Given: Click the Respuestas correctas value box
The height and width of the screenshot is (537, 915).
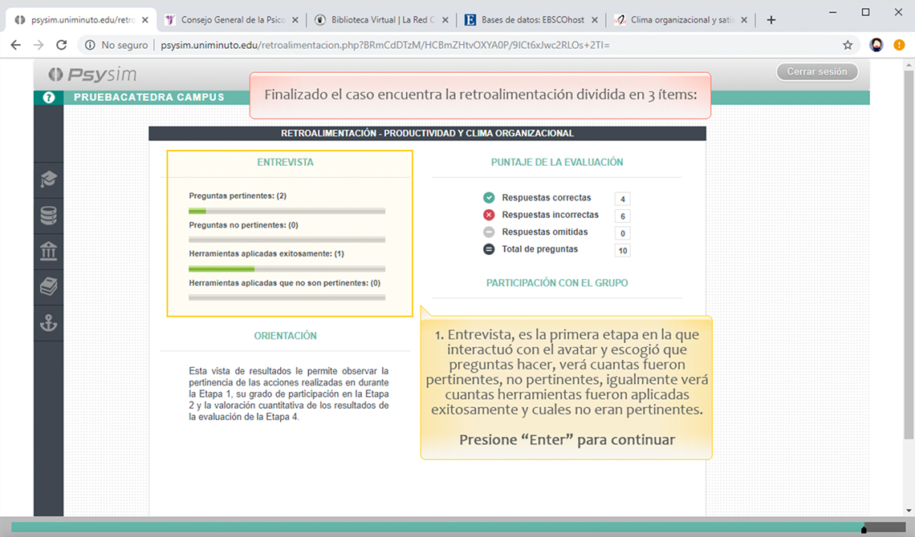Looking at the screenshot, I should (623, 200).
